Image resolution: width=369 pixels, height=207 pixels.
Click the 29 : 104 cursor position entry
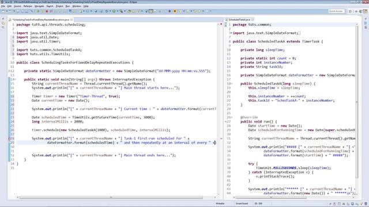pyautogui.click(x=258, y=204)
